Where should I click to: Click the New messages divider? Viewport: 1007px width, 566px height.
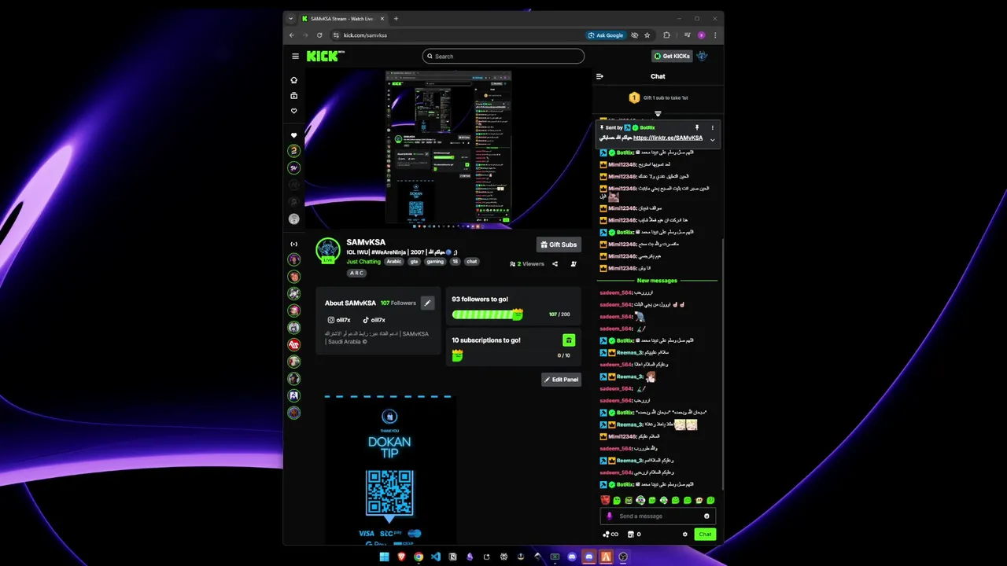click(x=657, y=281)
